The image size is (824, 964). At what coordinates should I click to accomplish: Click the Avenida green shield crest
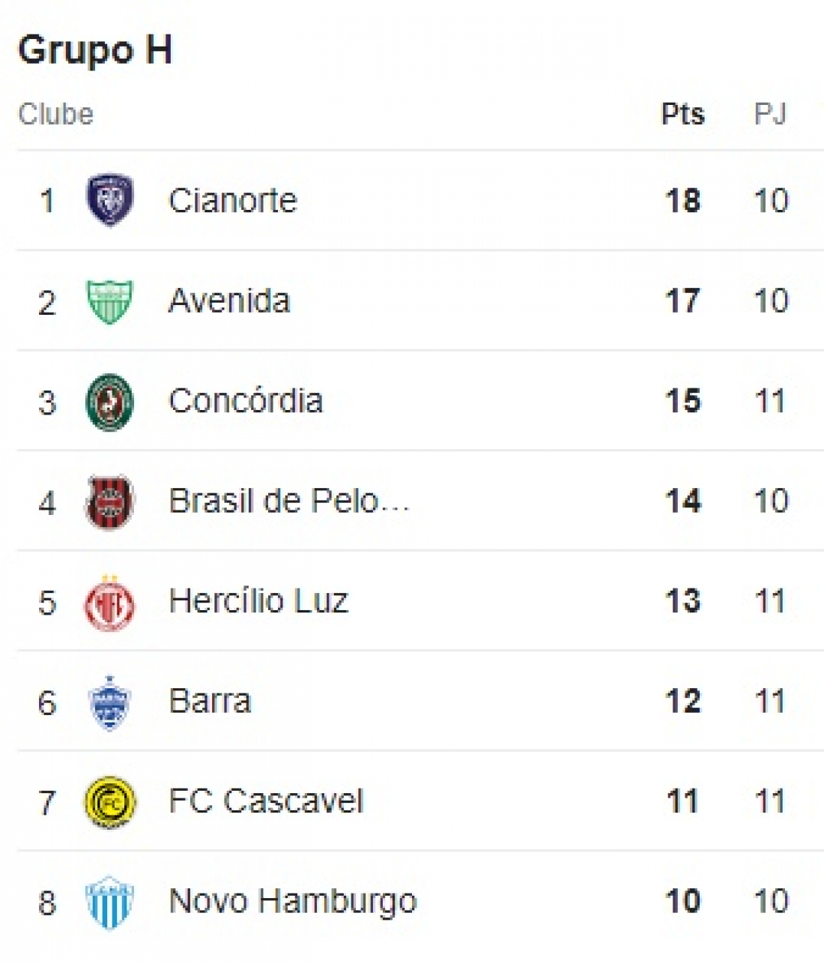[110, 301]
